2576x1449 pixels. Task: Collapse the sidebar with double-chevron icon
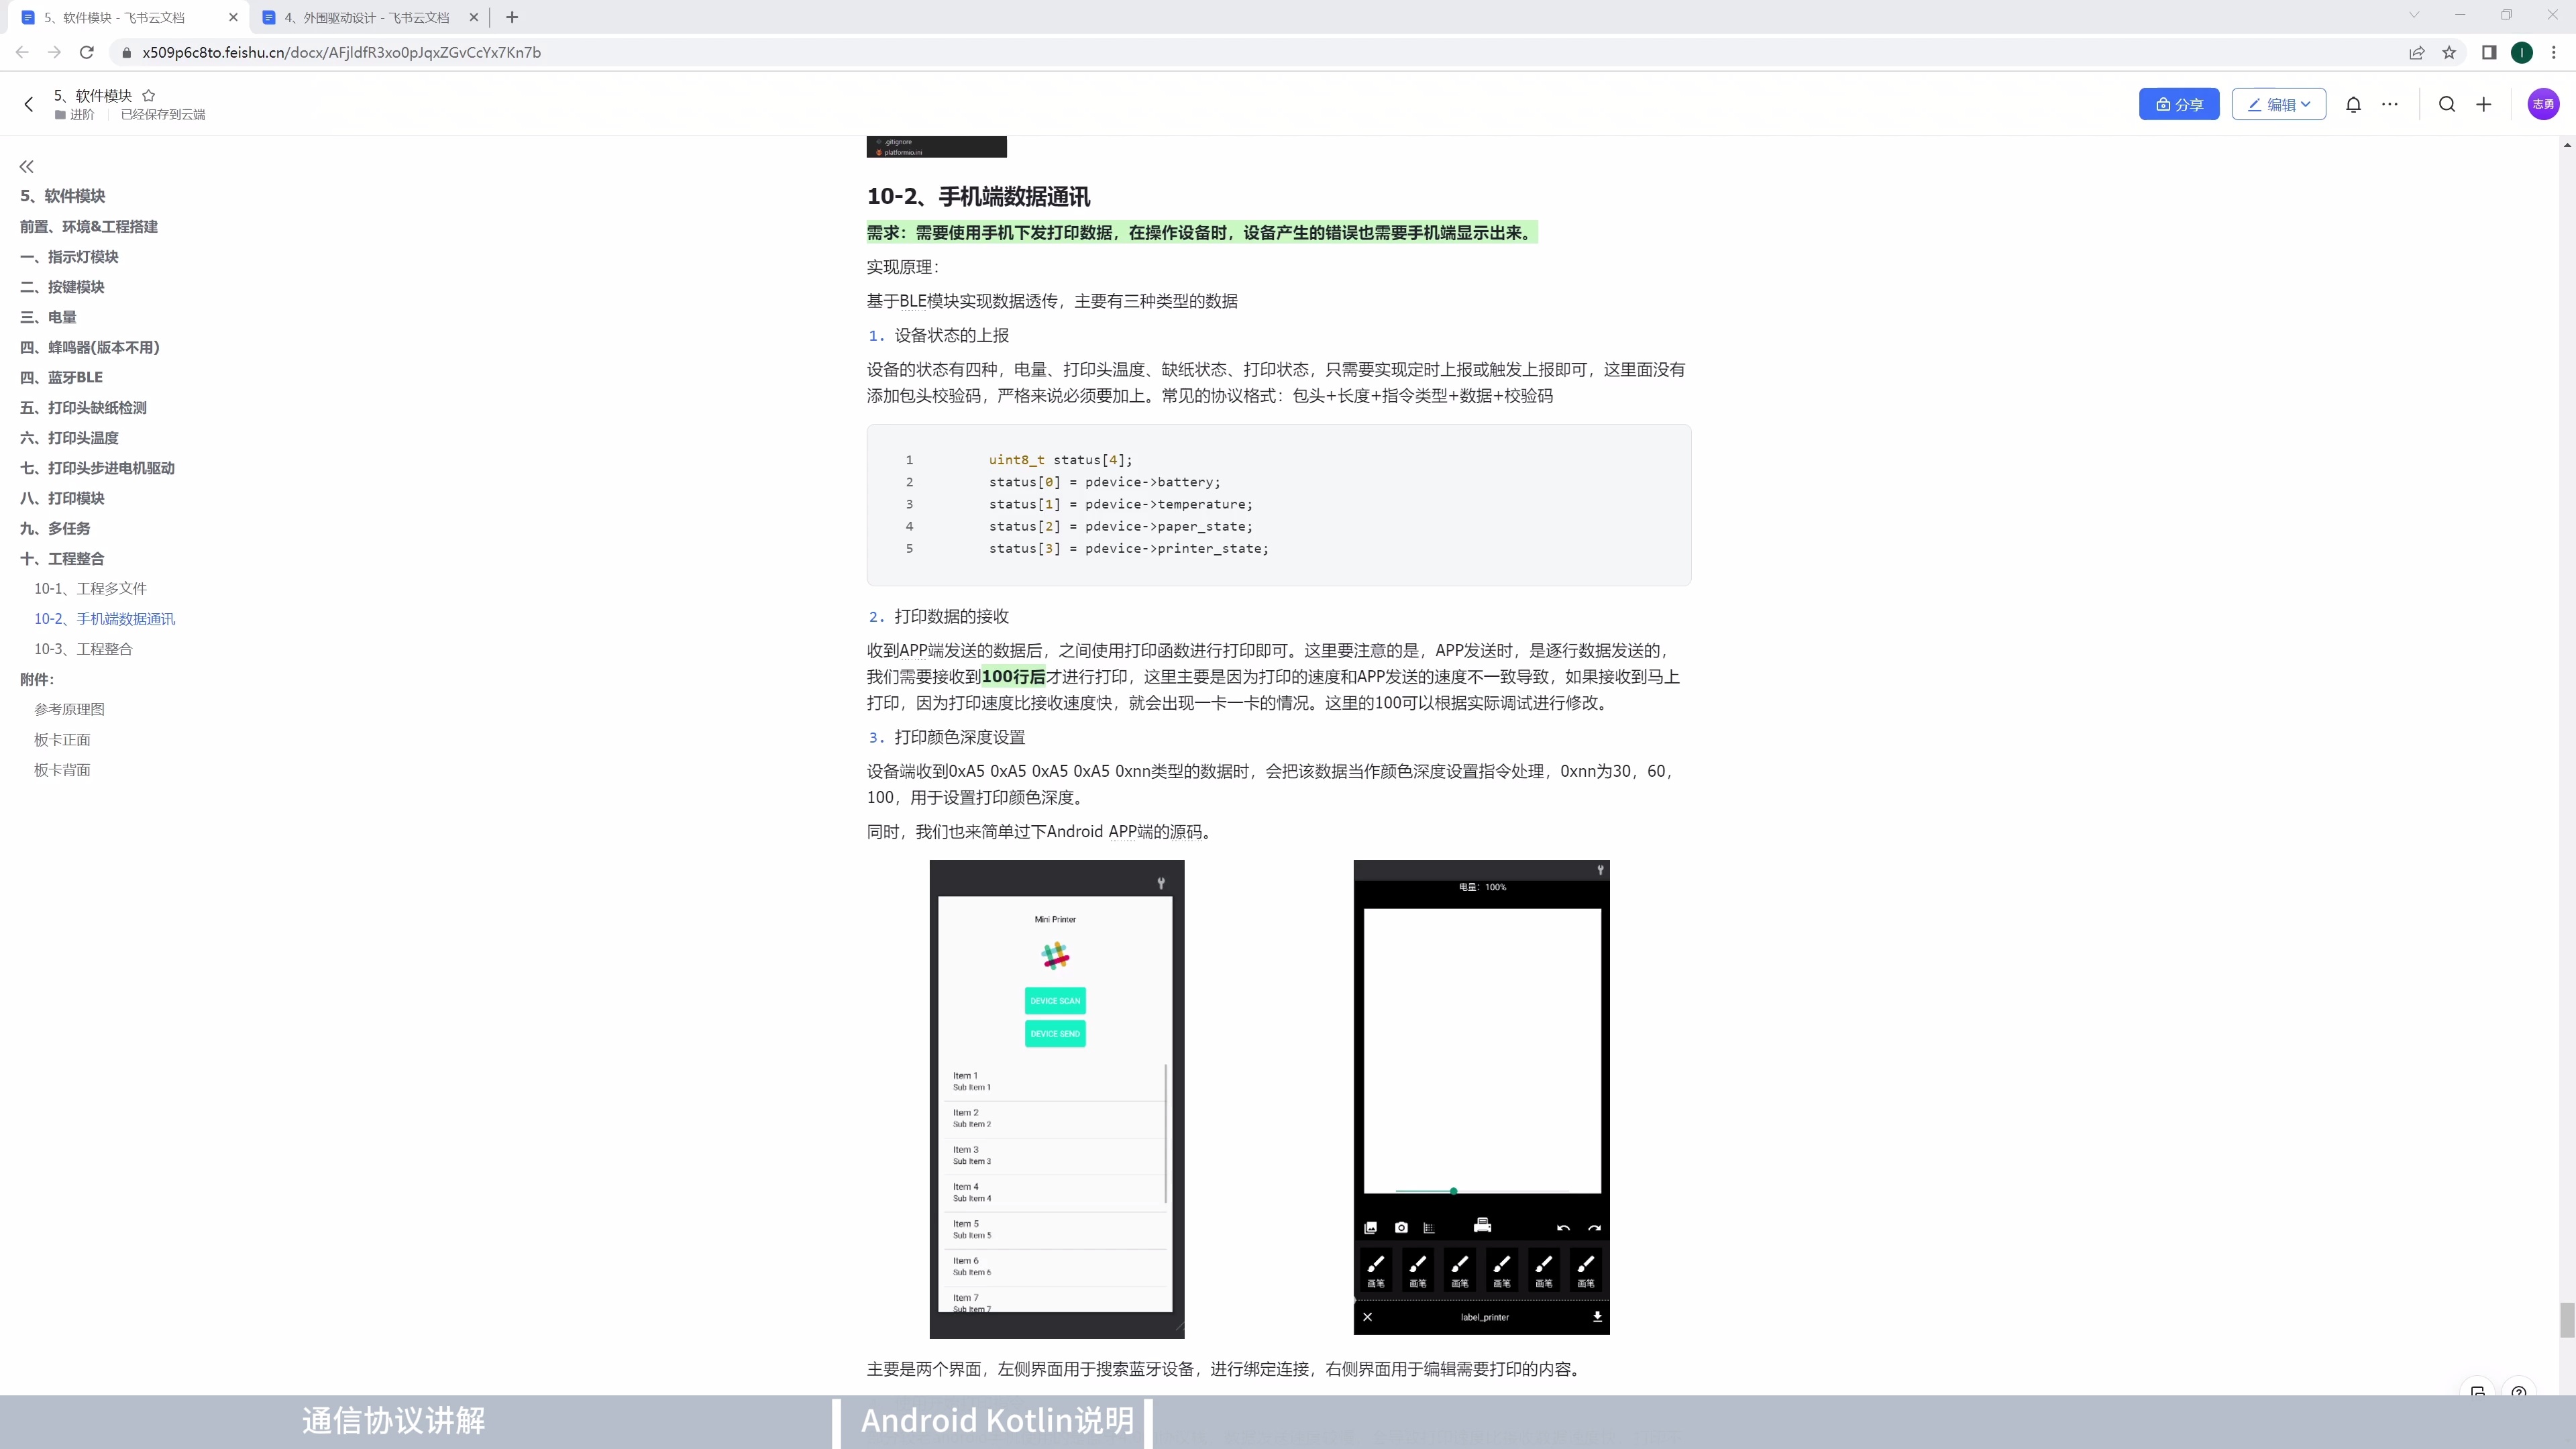tap(27, 166)
